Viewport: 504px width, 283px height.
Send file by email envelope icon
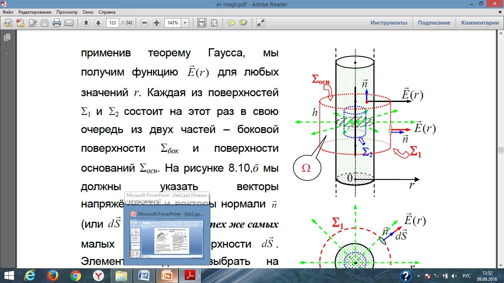69,23
